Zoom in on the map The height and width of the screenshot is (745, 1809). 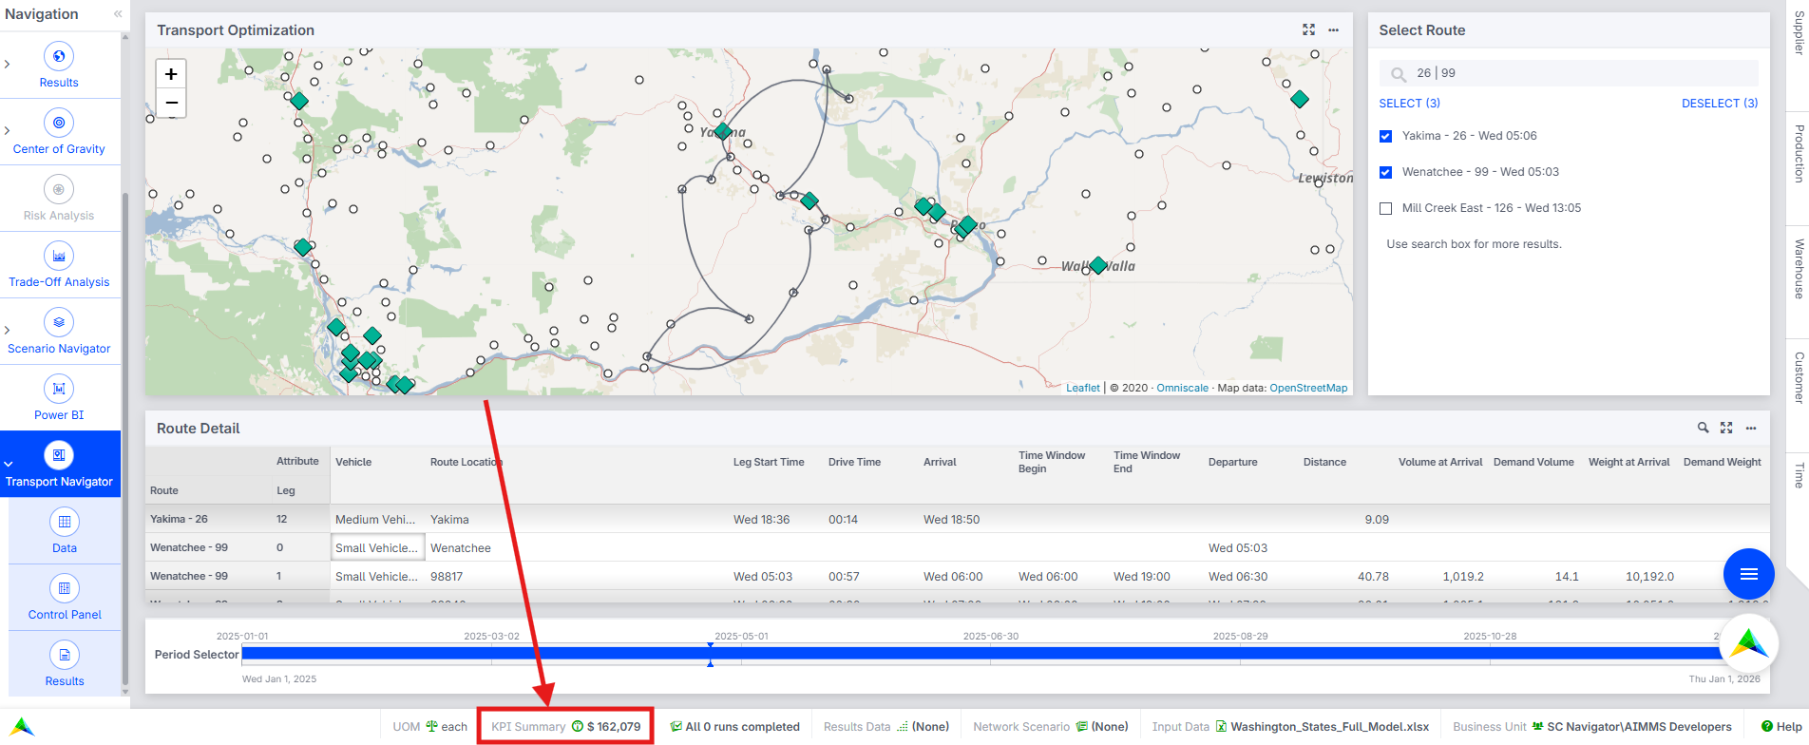[171, 74]
